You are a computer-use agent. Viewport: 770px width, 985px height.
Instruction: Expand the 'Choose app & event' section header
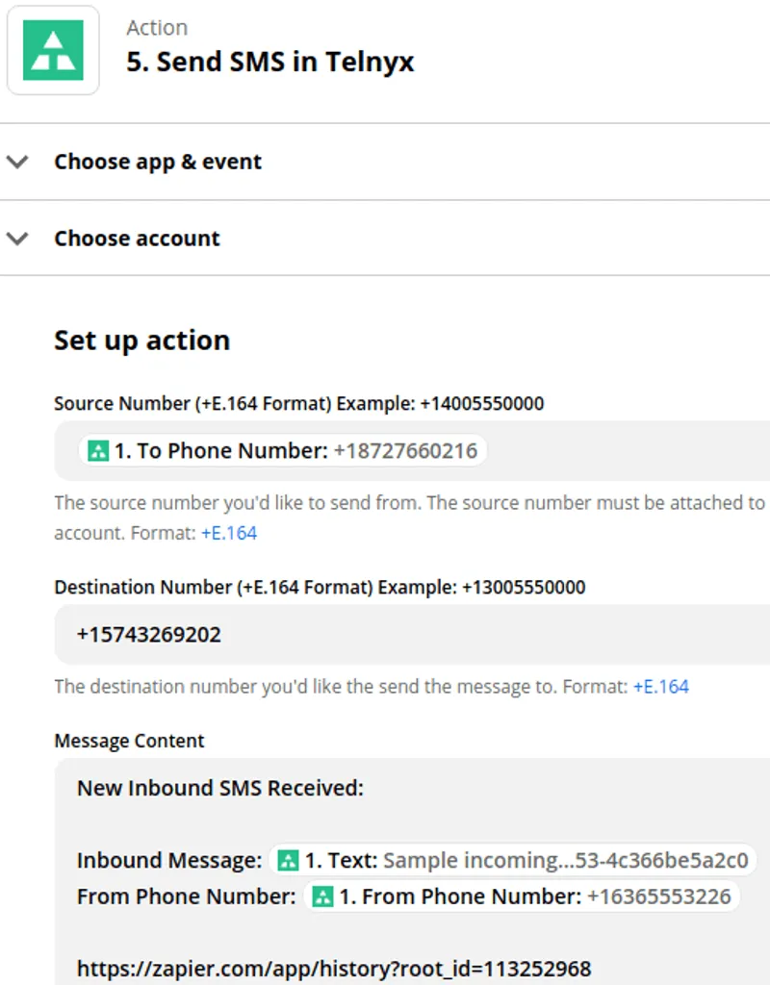[x=158, y=162]
